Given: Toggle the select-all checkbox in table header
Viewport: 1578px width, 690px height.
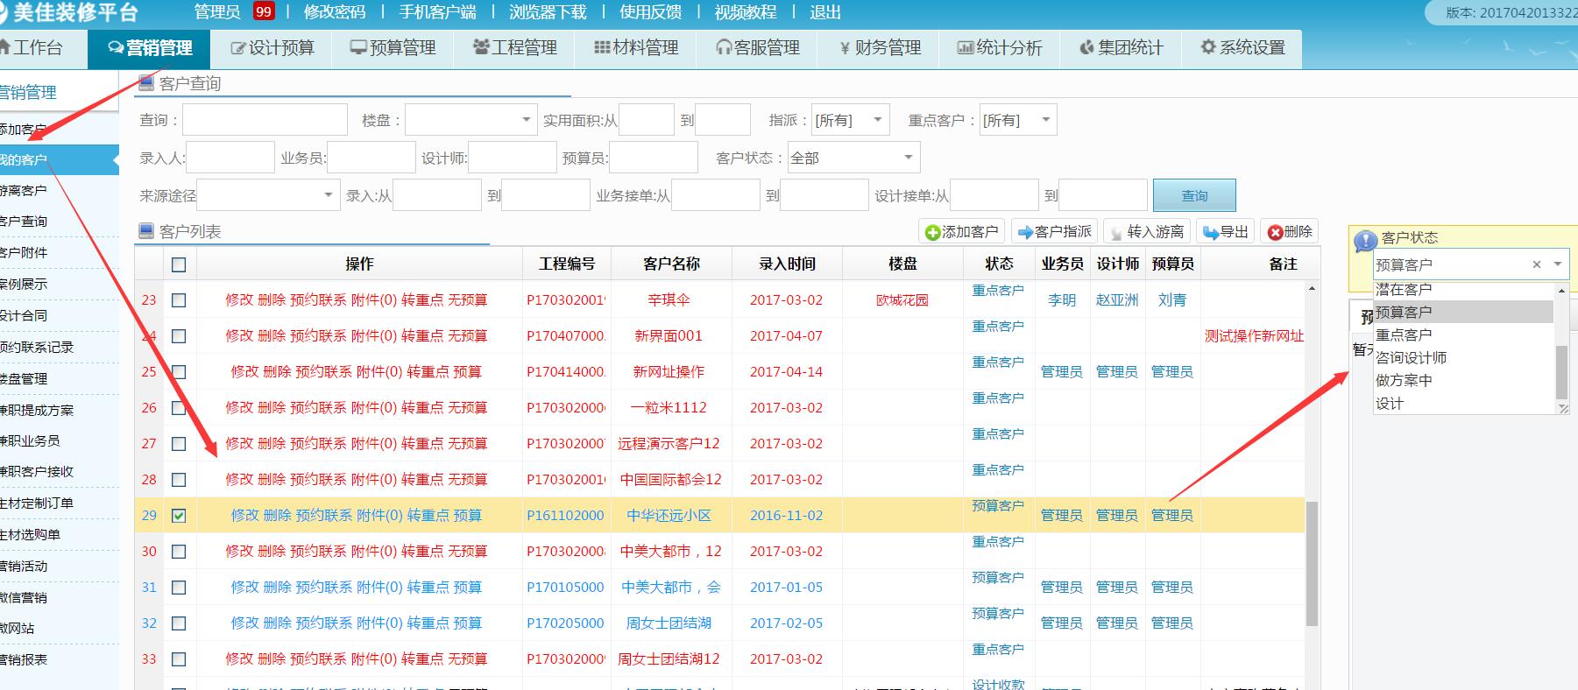Looking at the screenshot, I should pyautogui.click(x=179, y=264).
